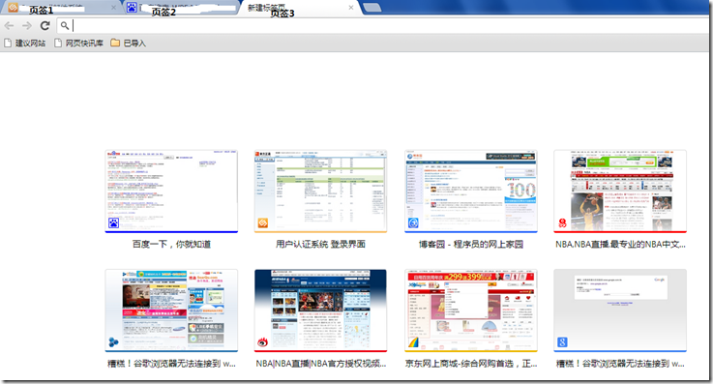Open the NBA,NBA直播,最专业 thumbnail preview
713x384 pixels.
[x=620, y=192]
